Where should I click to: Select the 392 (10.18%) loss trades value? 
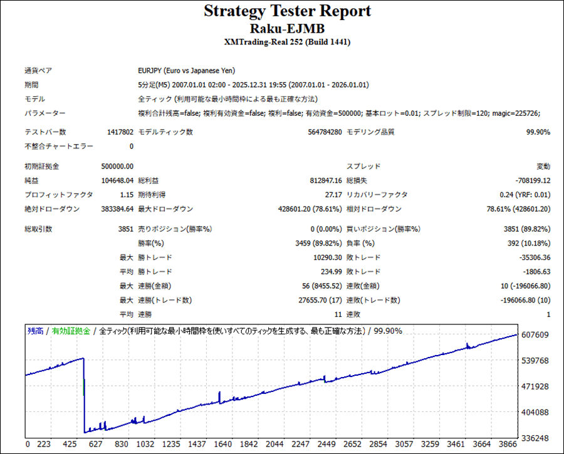(529, 244)
